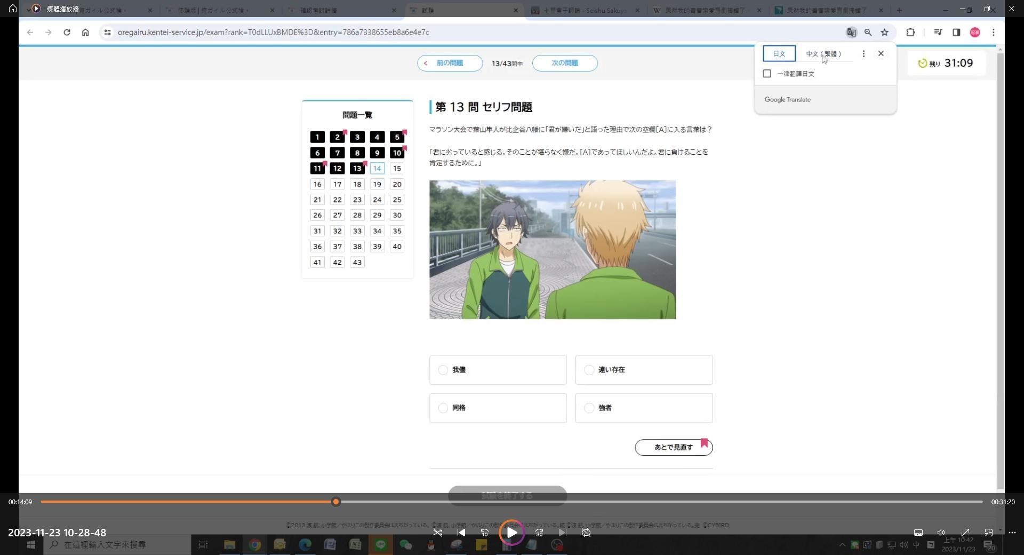Image resolution: width=1024 pixels, height=555 pixels.
Task: Switch the media player to full screen
Action: point(965,533)
